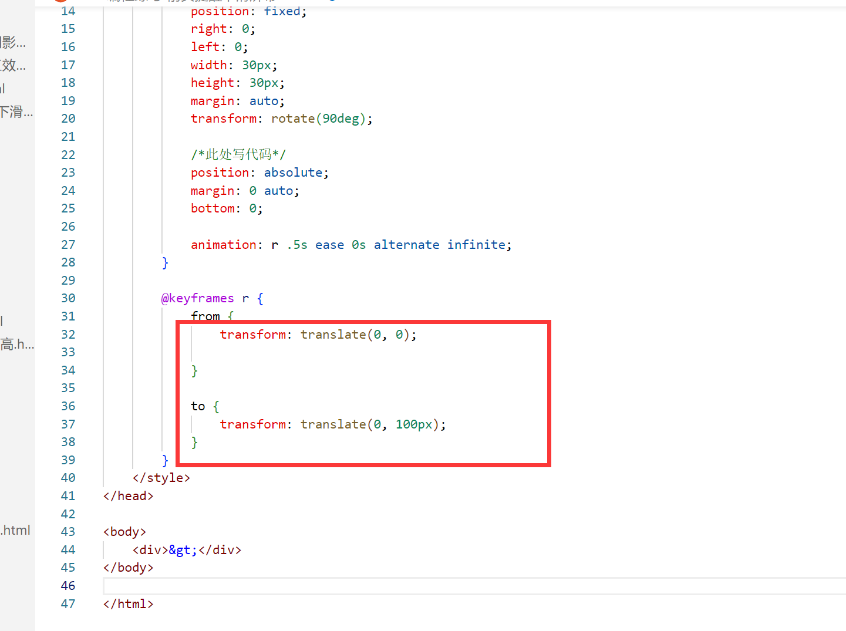
Task: Click line number 15 in the gutter
Action: pos(68,29)
